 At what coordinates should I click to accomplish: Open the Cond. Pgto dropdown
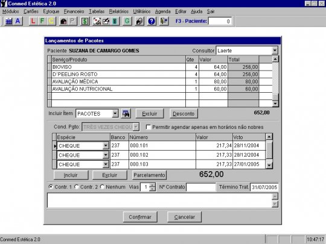pyautogui.click(x=136, y=127)
